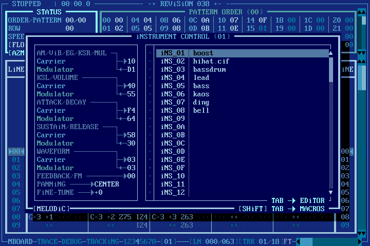
Task: Select instrument iNS_08 bell
Action: (243, 110)
